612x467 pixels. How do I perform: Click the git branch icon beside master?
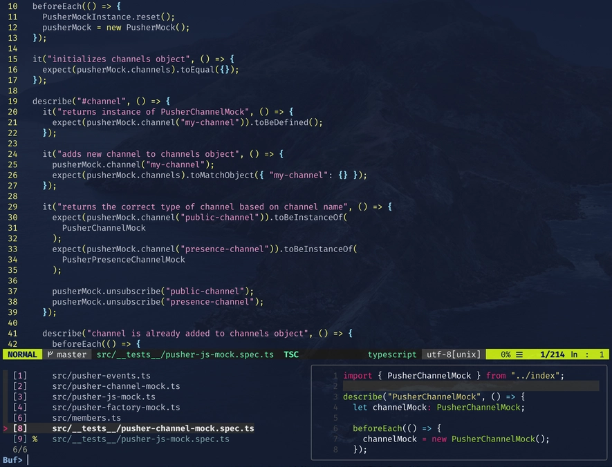50,354
